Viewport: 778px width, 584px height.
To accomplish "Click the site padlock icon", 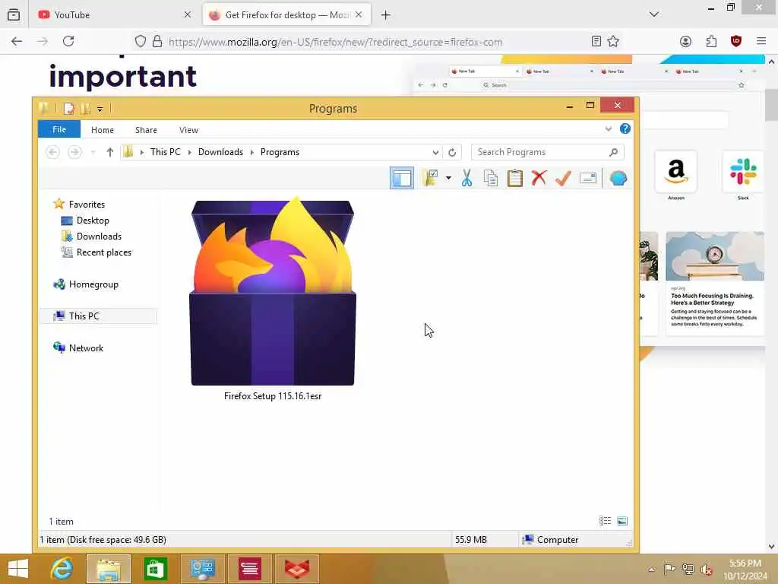I will click(x=157, y=41).
